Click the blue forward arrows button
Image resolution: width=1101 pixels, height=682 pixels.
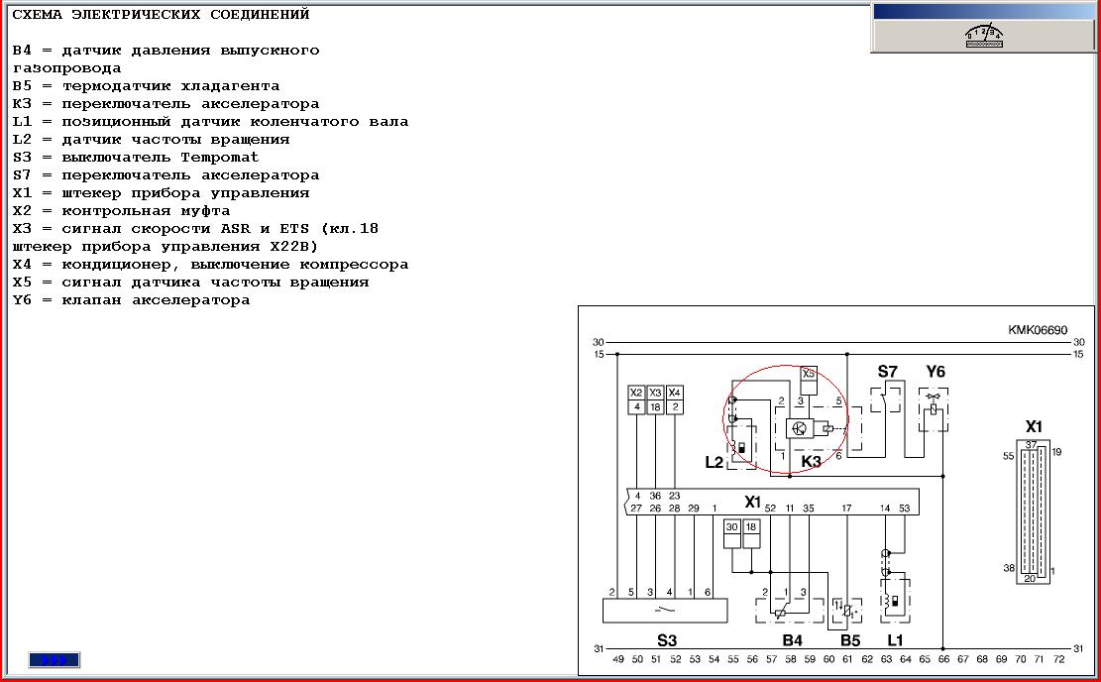click(x=55, y=659)
